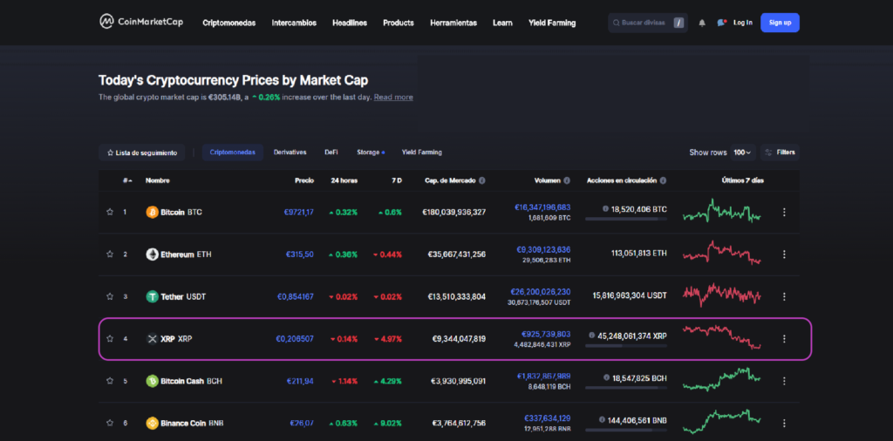Click the Ethereum coin logo
Image resolution: width=893 pixels, height=441 pixels.
[152, 254]
